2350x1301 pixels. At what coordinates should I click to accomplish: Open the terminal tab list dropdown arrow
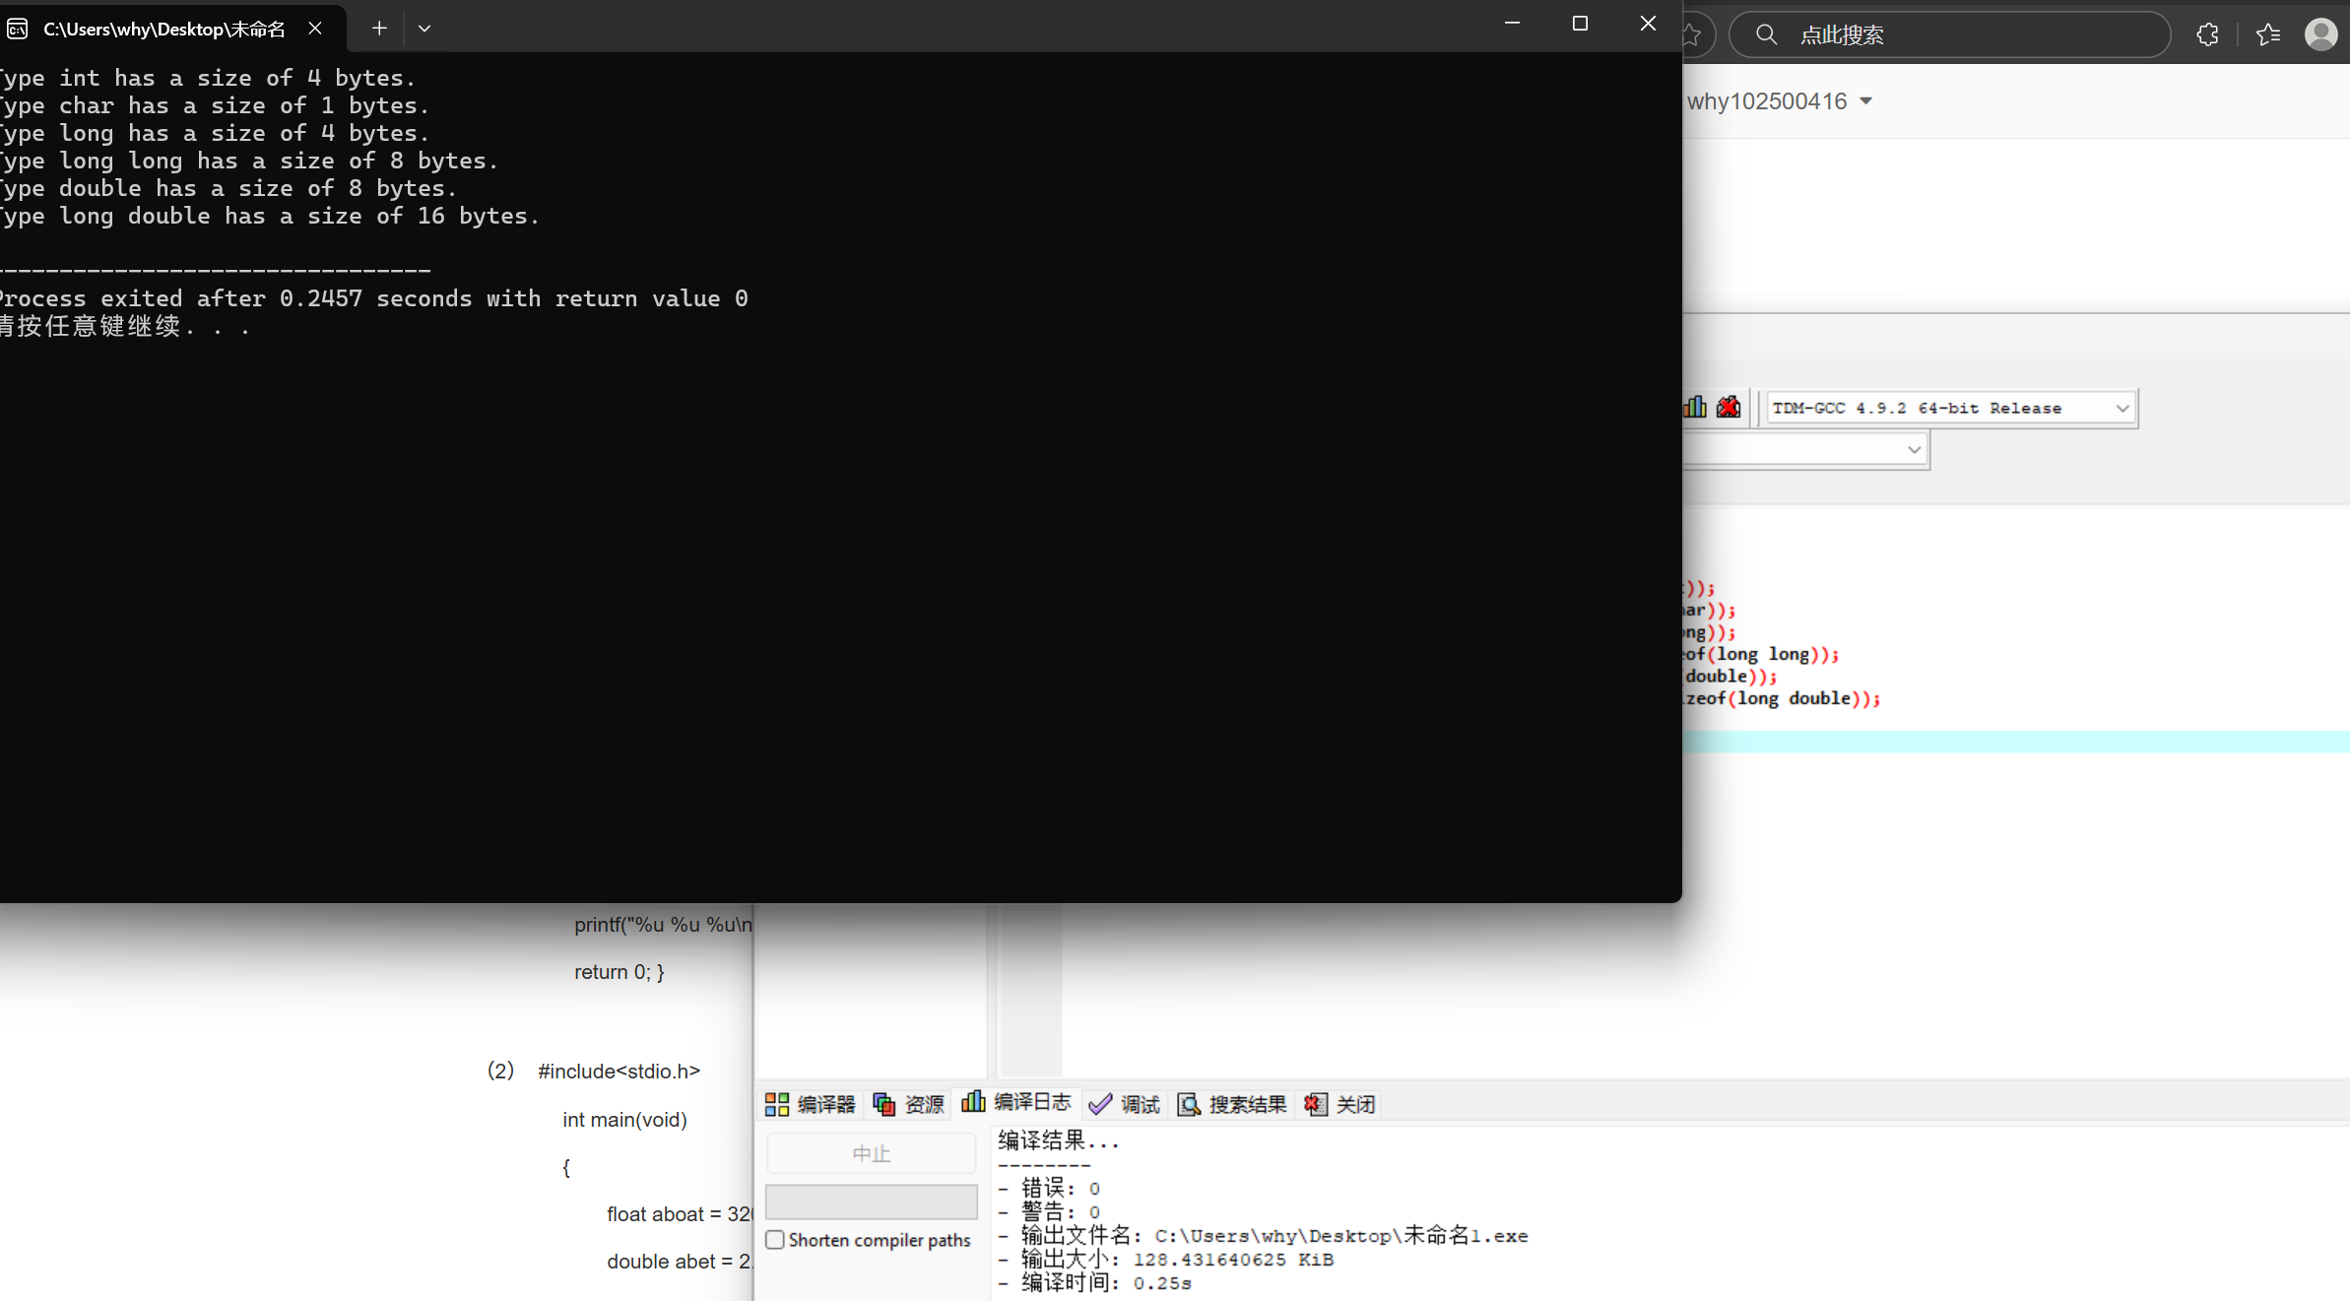point(424,29)
